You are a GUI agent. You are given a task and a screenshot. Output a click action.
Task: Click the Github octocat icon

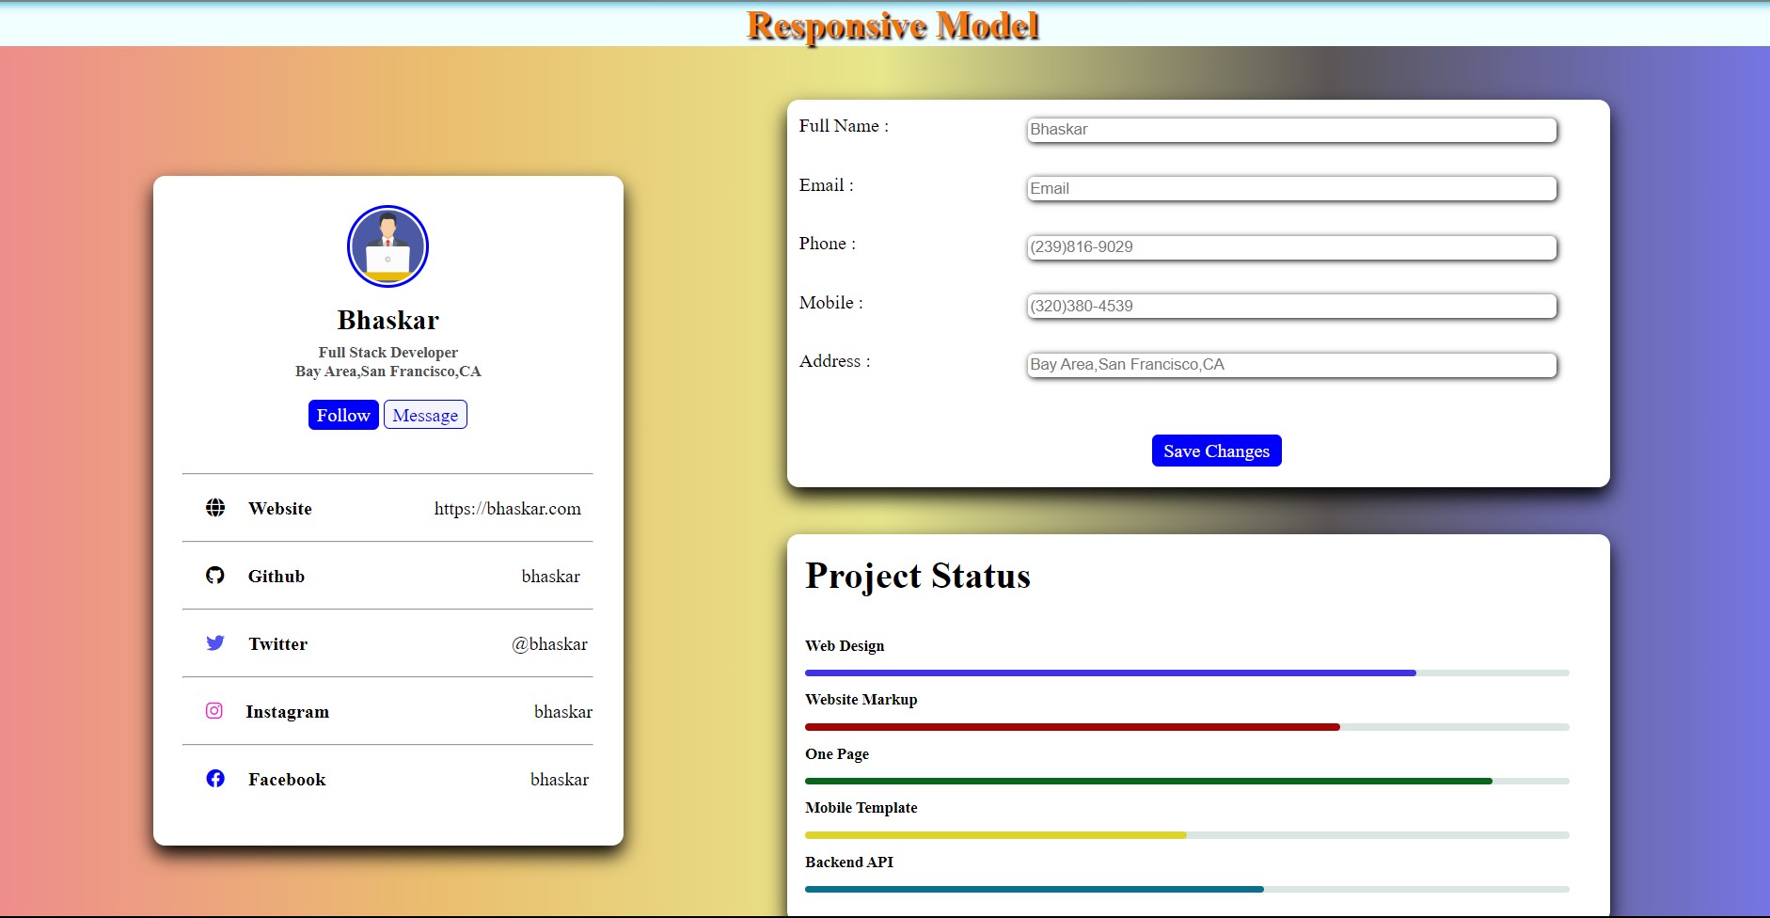(215, 576)
